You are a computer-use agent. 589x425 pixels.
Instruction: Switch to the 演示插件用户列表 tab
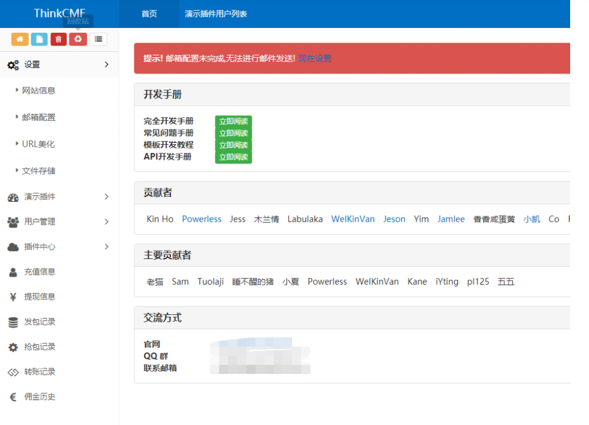tap(215, 14)
